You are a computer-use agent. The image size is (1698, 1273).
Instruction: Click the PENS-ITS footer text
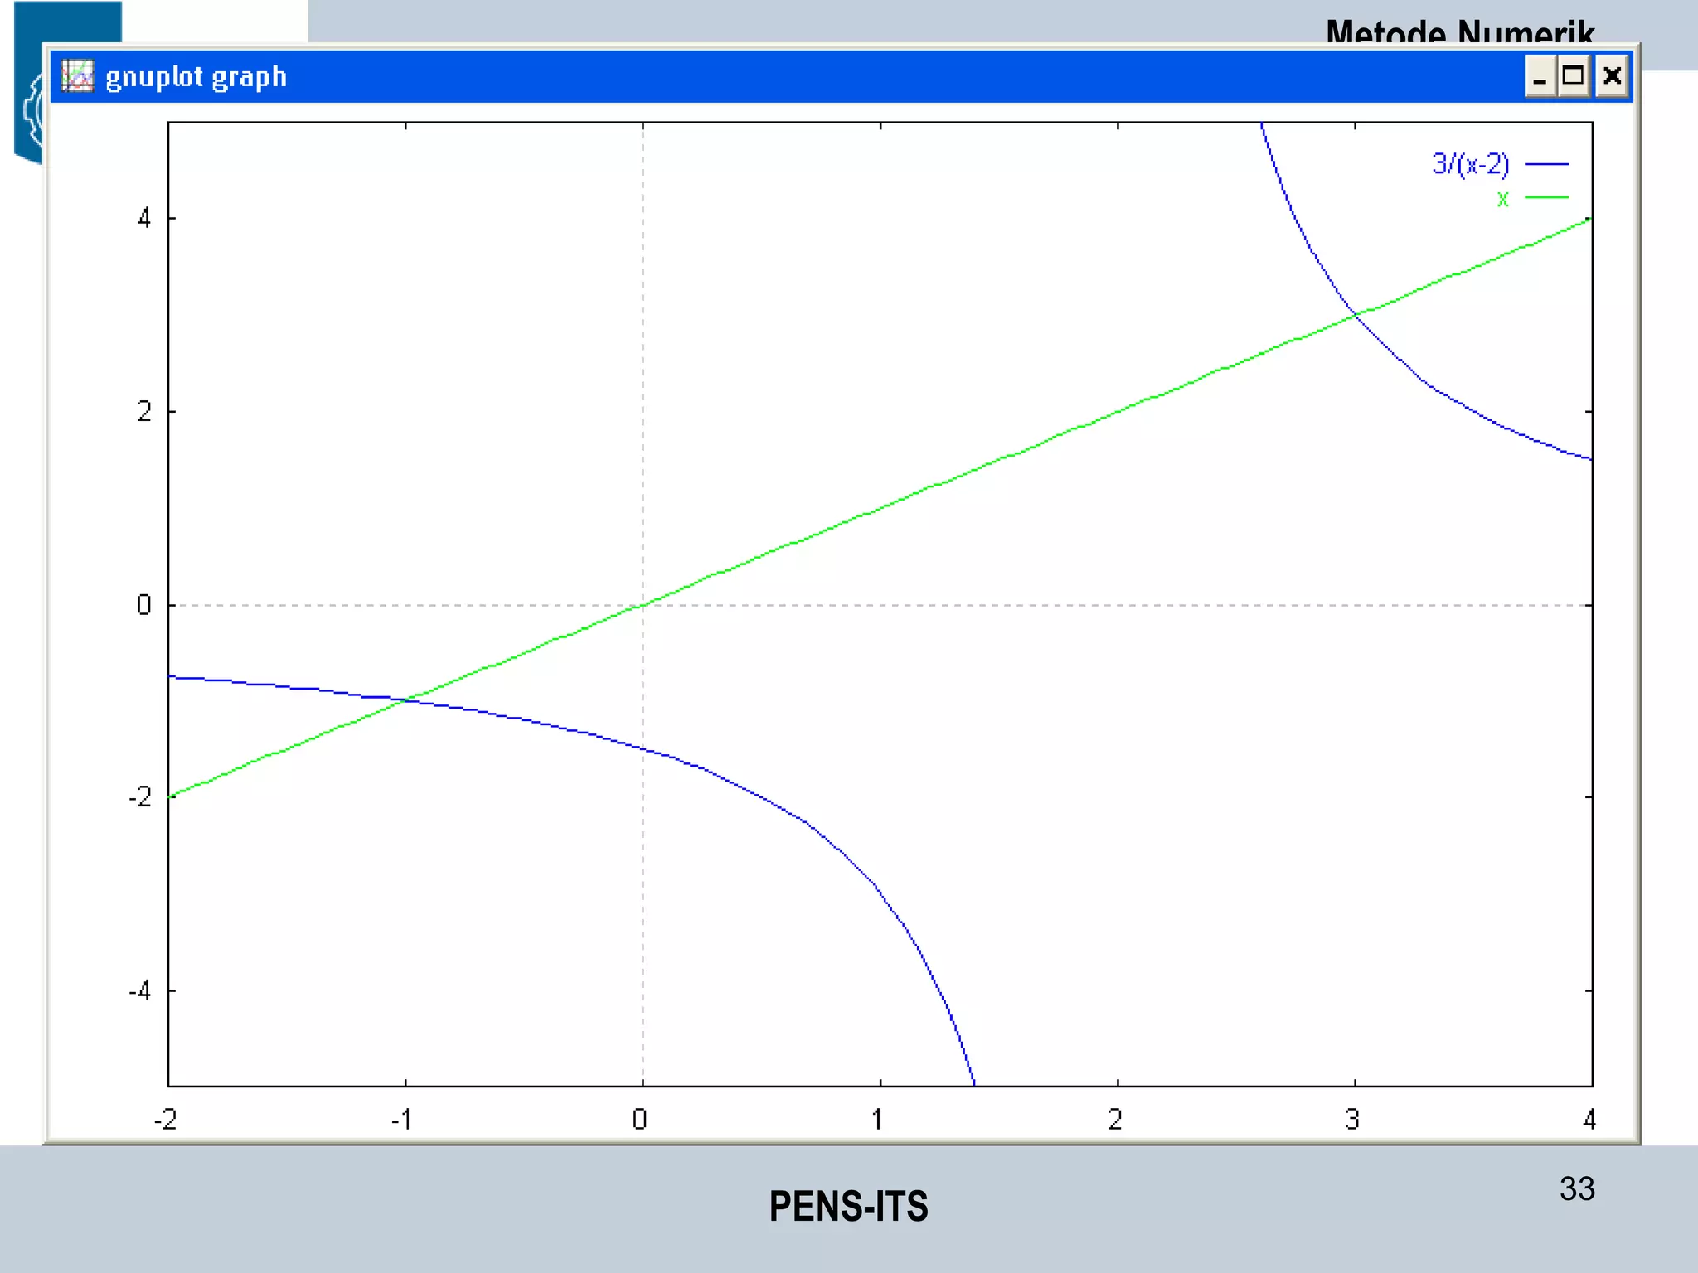click(x=848, y=1207)
